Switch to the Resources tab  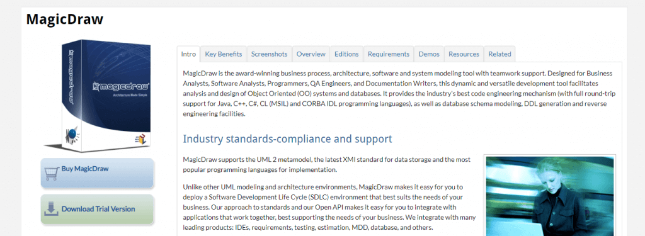(464, 54)
